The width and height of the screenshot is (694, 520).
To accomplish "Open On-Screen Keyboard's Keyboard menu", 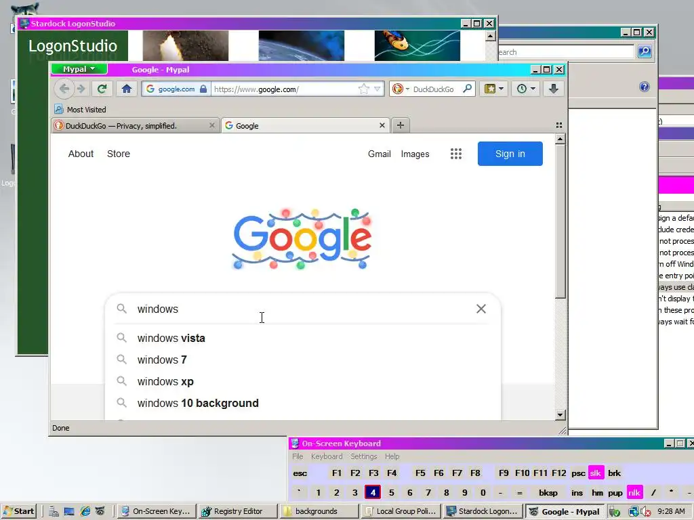I will (x=327, y=456).
